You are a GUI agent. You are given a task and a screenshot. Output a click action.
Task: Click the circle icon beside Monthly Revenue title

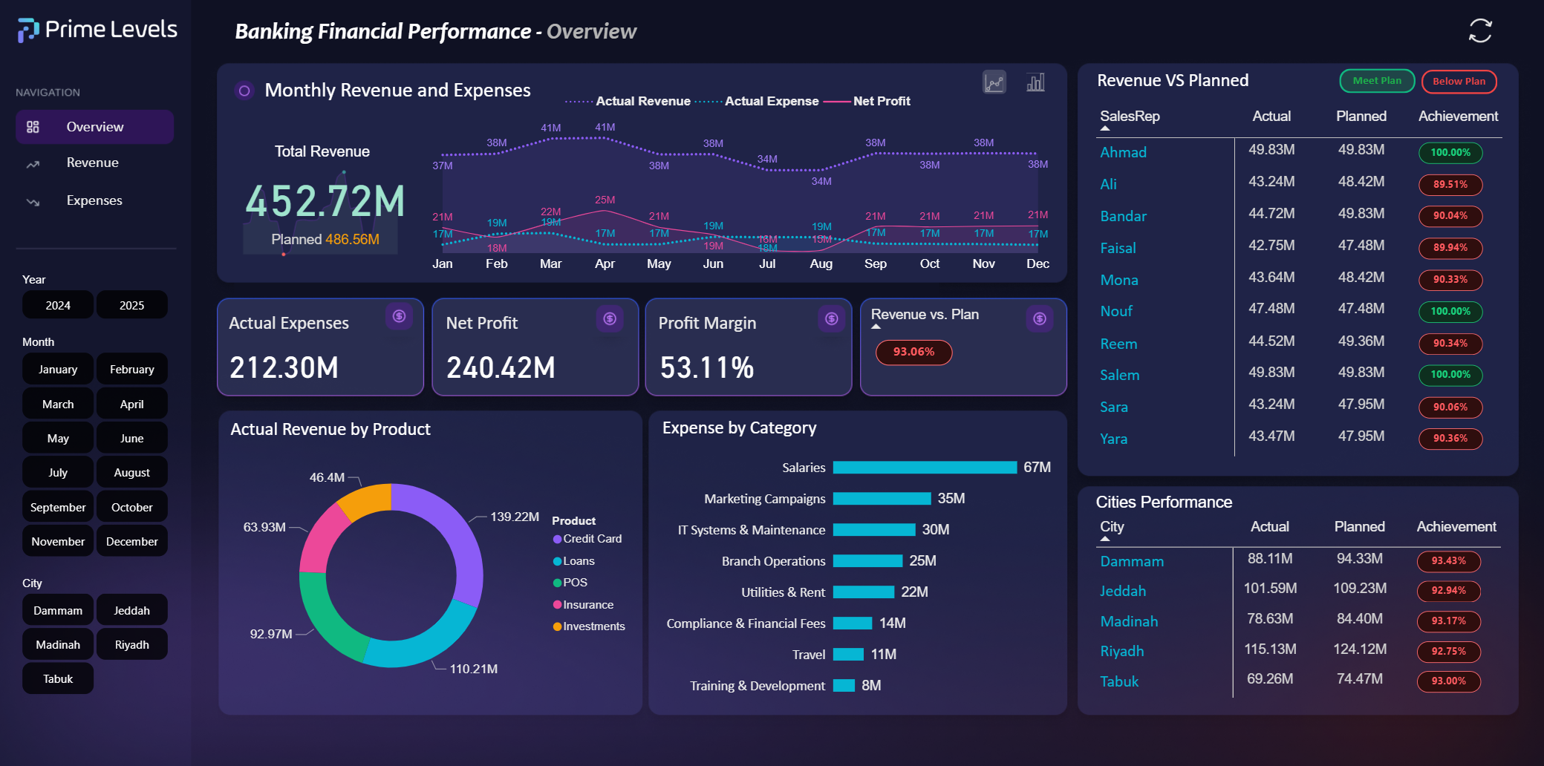pos(244,91)
